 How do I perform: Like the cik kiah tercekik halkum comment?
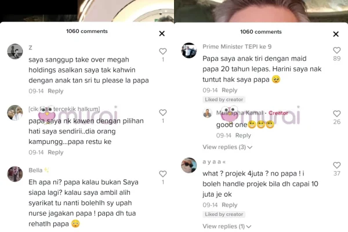pyautogui.click(x=162, y=113)
